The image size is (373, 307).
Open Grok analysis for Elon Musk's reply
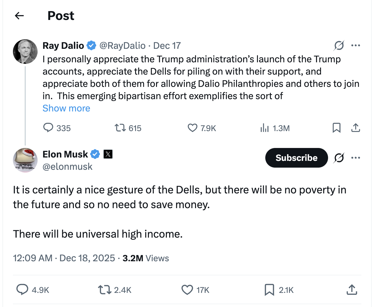coord(339,157)
